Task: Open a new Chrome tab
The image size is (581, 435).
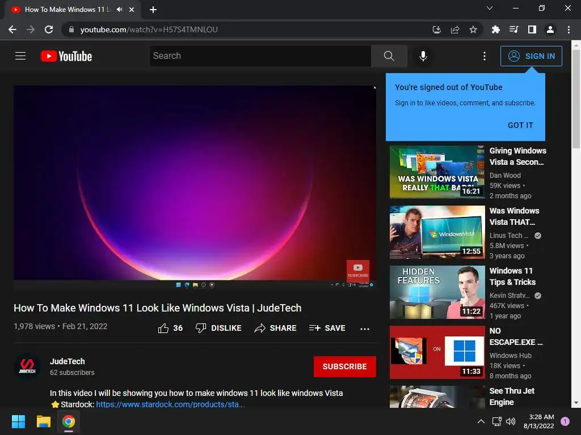Action: 153,10
